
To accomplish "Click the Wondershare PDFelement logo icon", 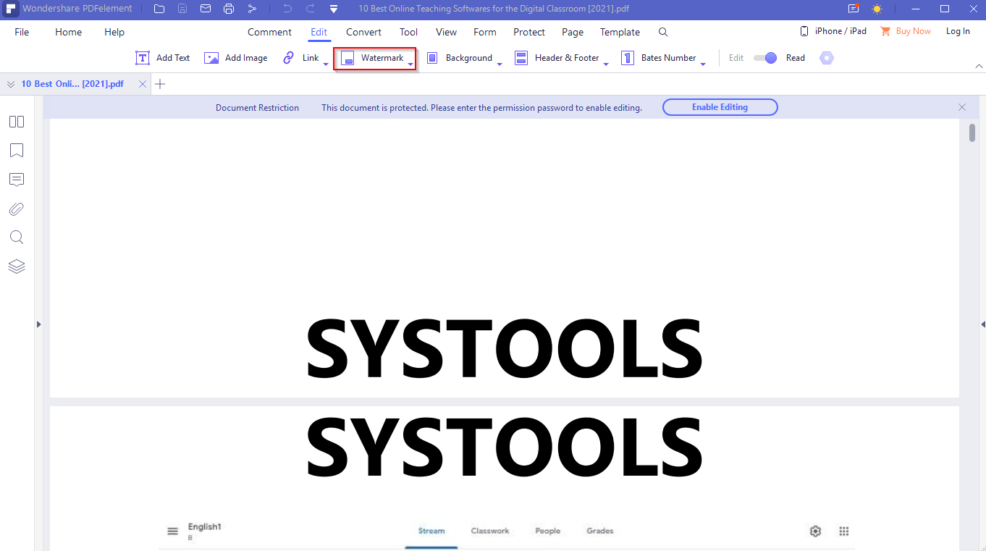I will (12, 9).
